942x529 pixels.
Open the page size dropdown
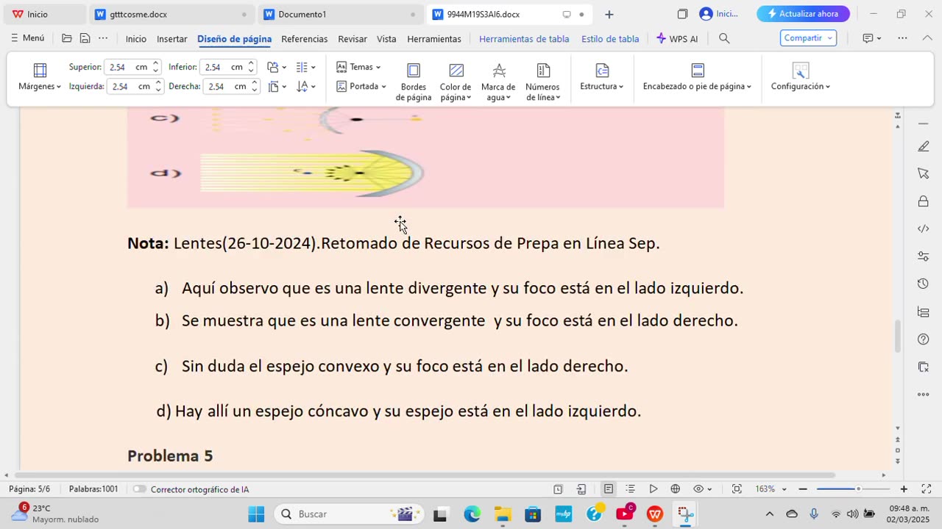coord(277,87)
